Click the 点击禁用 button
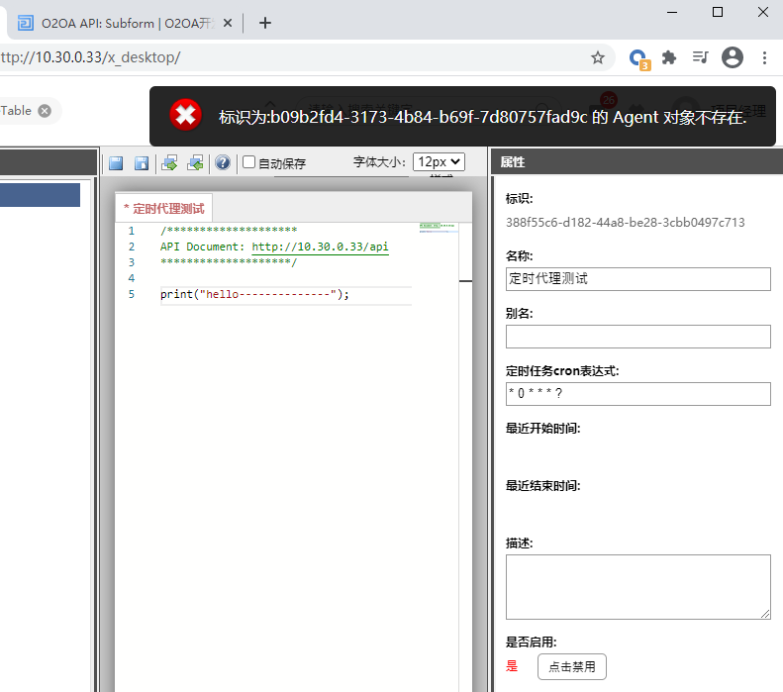Viewport: 783px width, 692px height. (x=572, y=666)
